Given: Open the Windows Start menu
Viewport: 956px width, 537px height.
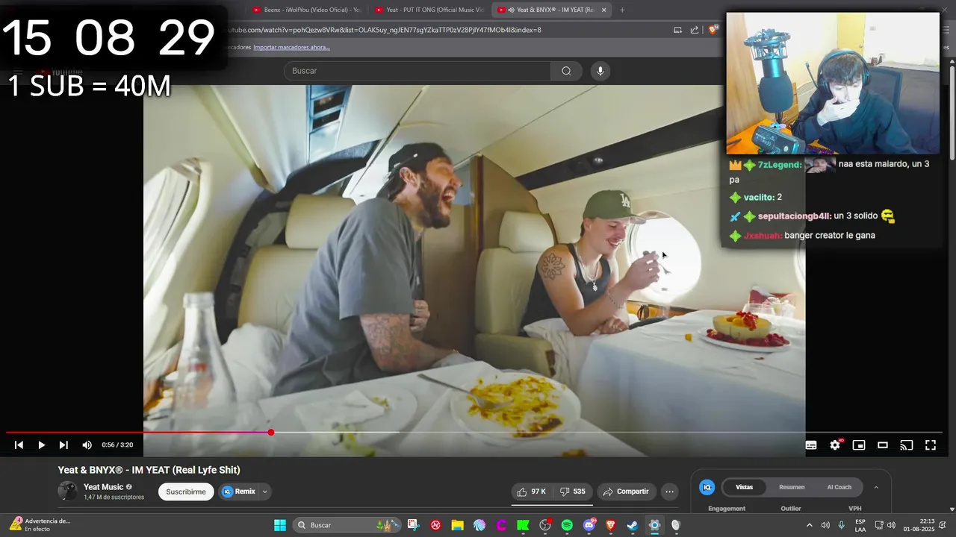Looking at the screenshot, I should tap(279, 525).
